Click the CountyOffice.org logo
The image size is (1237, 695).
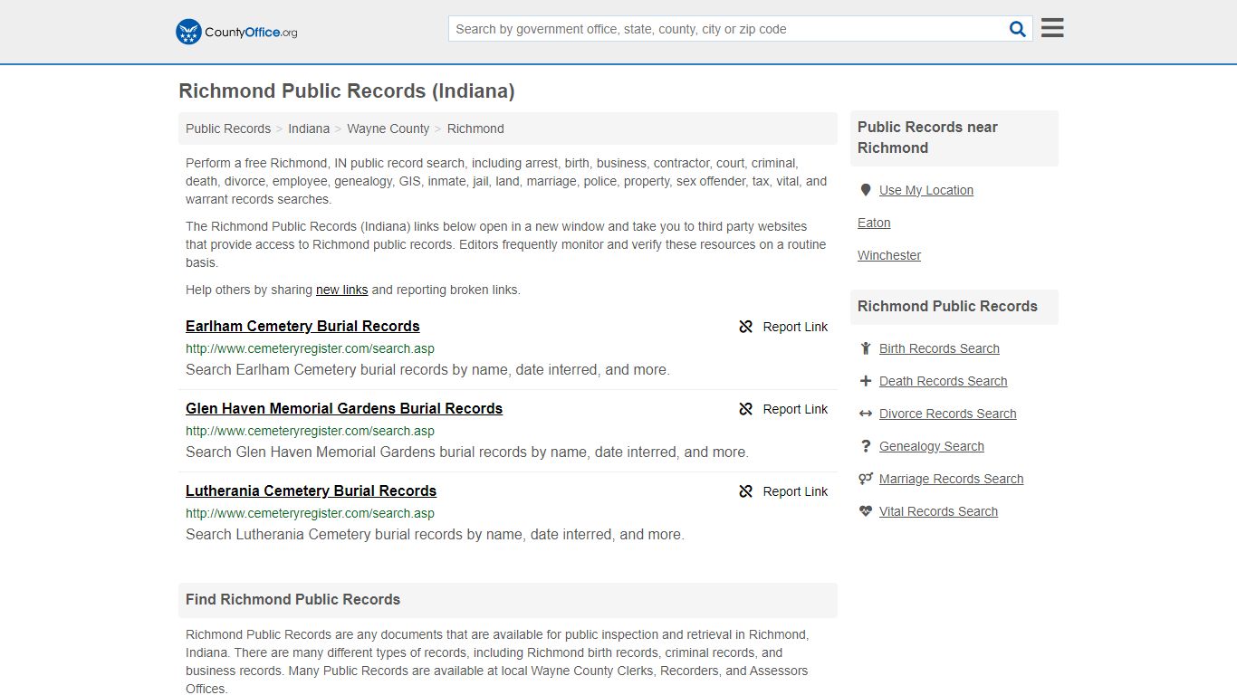coord(236,32)
